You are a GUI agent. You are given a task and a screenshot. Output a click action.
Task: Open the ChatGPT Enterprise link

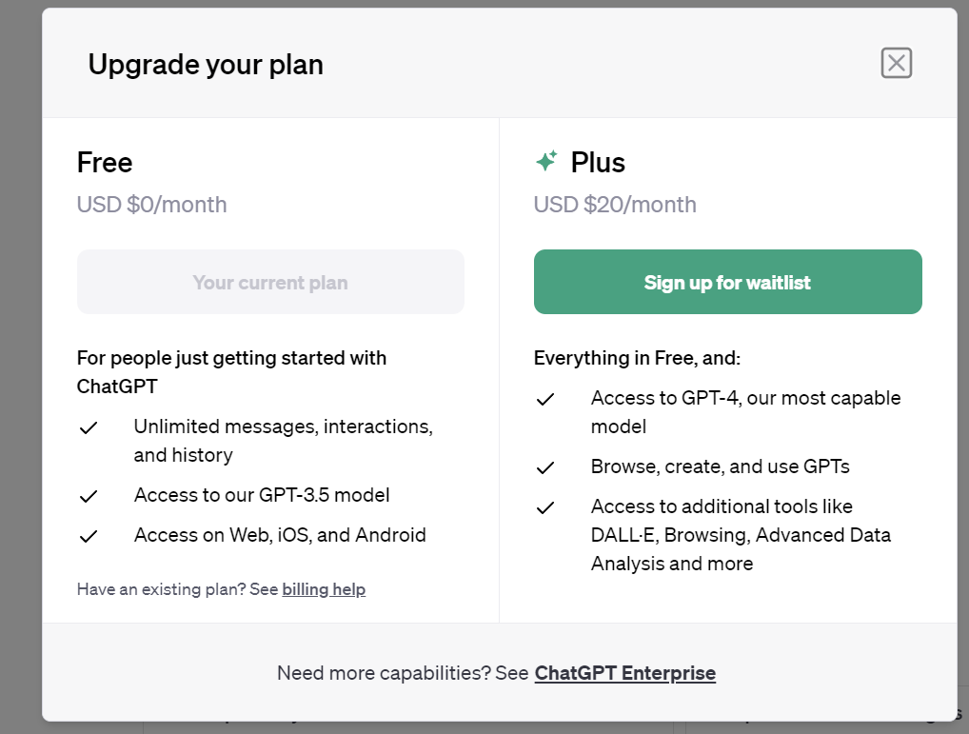pos(624,673)
